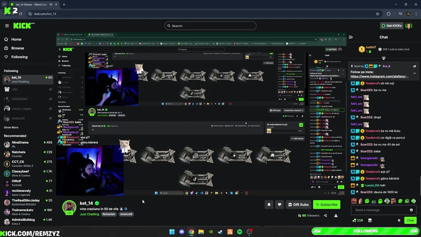Viewport: 421px width, 237px height.
Task: Toggle the notification bell
Action: tap(269, 204)
